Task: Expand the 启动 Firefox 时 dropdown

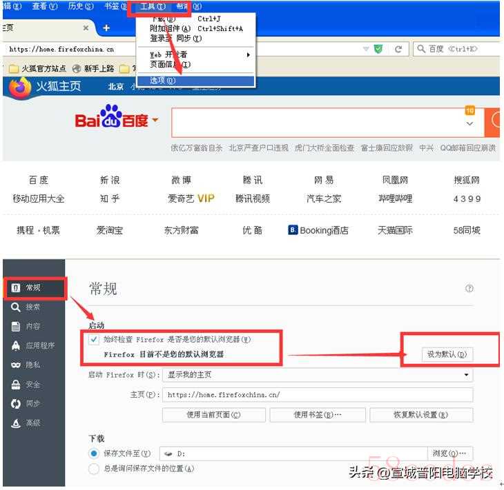Action: (318, 375)
